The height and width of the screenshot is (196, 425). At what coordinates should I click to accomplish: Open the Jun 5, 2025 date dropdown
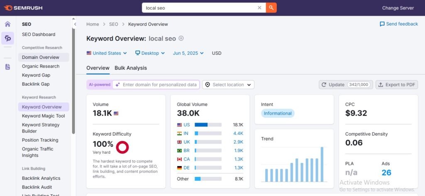(x=188, y=53)
